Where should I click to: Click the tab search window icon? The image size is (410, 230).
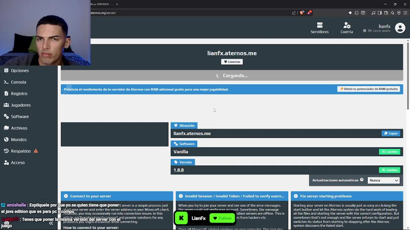[363, 13]
